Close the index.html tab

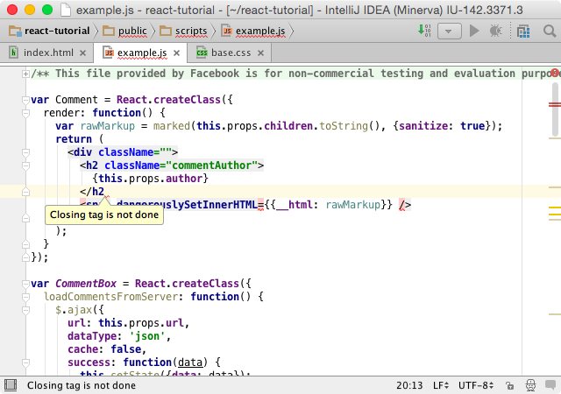tap(83, 53)
